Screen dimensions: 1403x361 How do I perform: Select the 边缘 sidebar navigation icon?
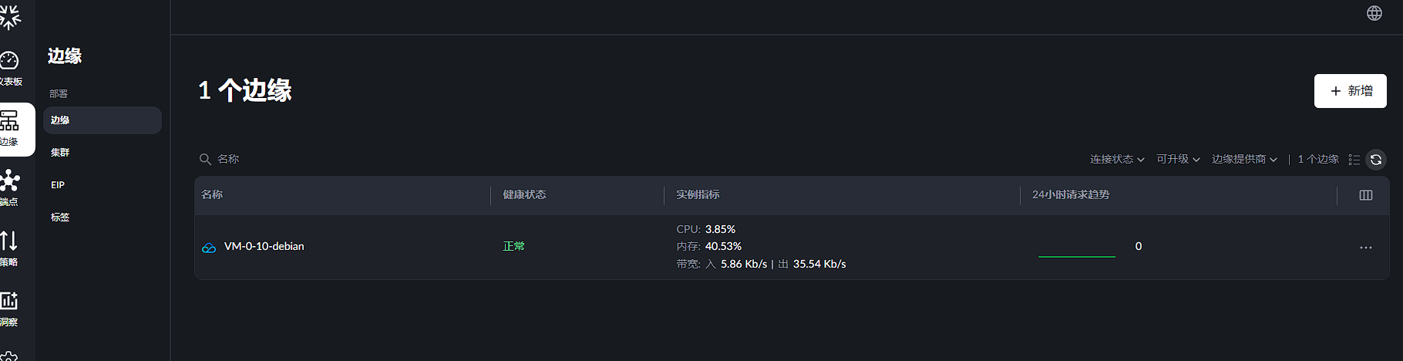coord(9,121)
